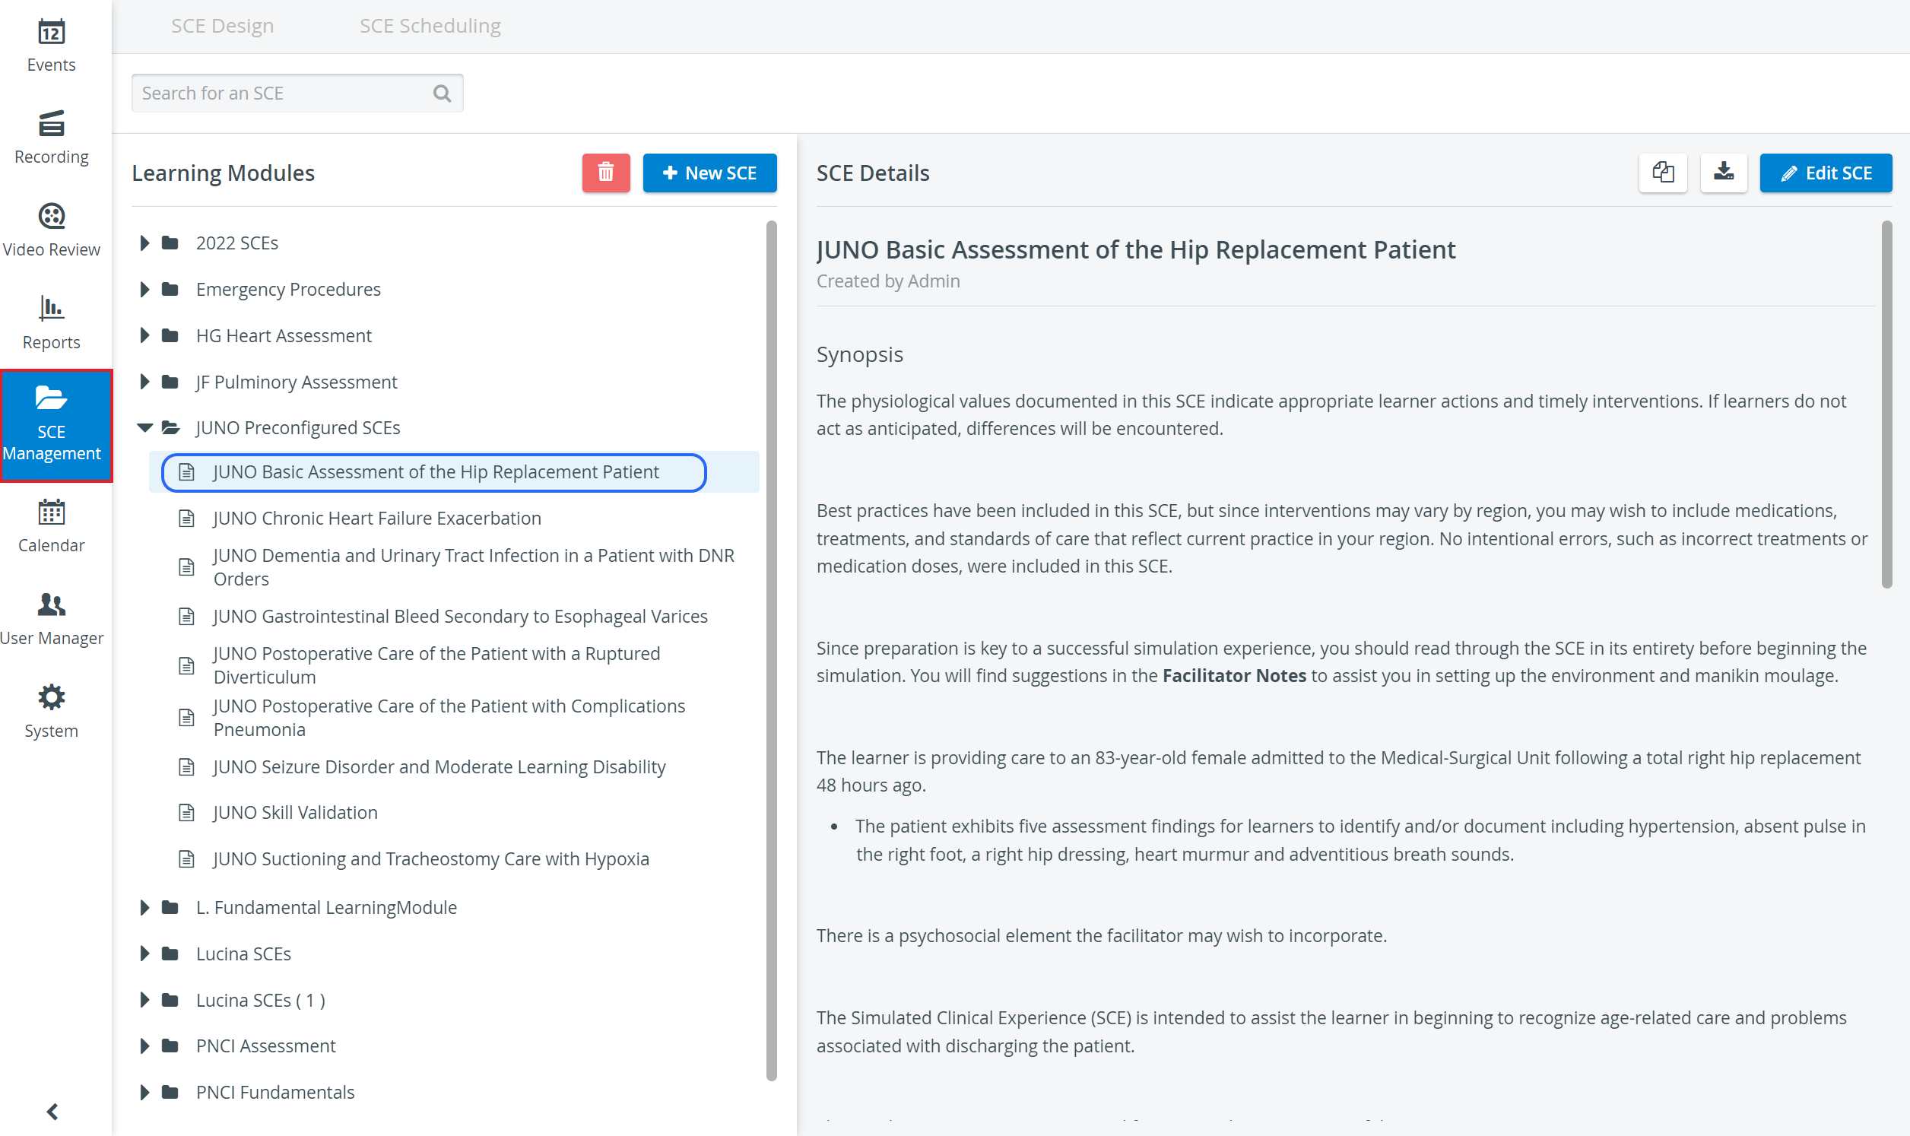
Task: Click the New SCE button
Action: click(710, 173)
